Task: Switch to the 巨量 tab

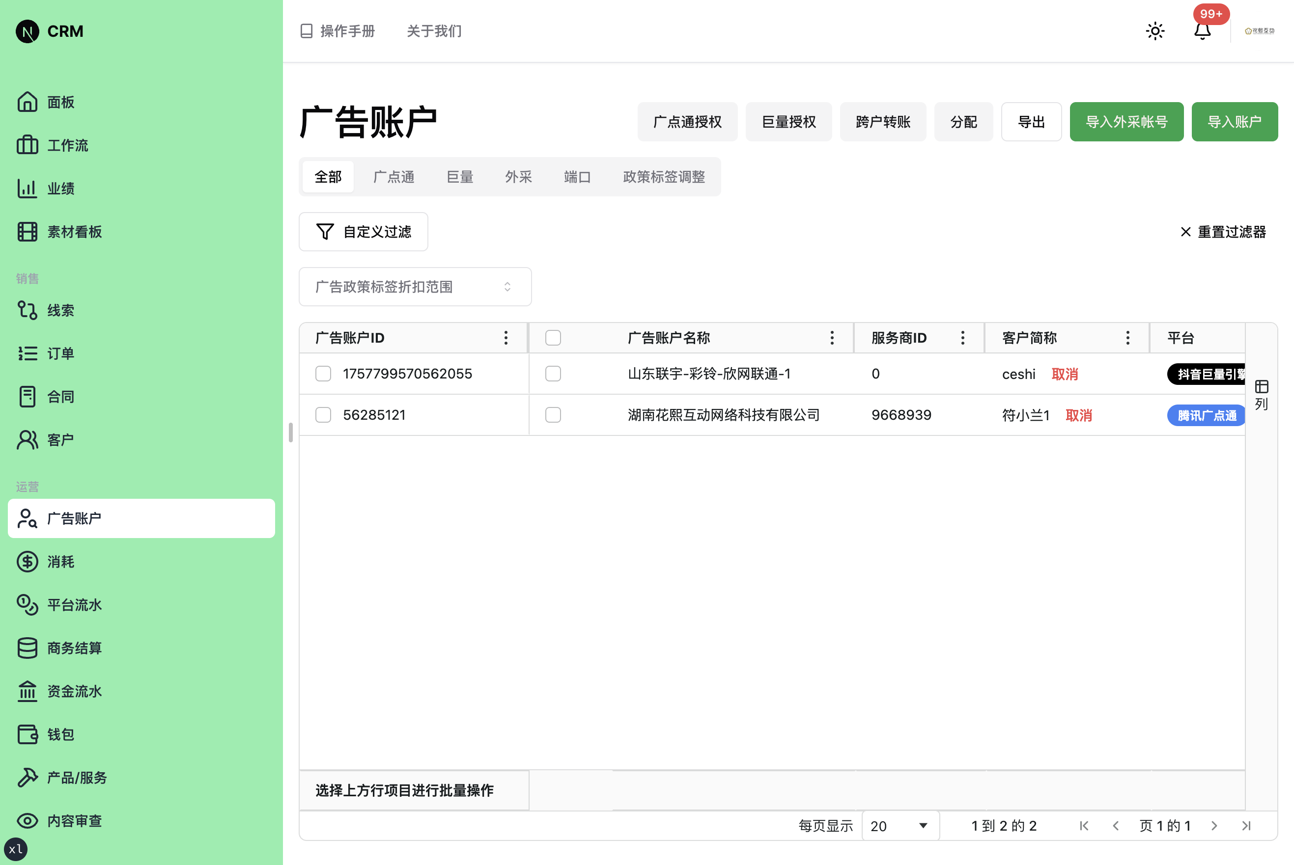Action: [459, 177]
